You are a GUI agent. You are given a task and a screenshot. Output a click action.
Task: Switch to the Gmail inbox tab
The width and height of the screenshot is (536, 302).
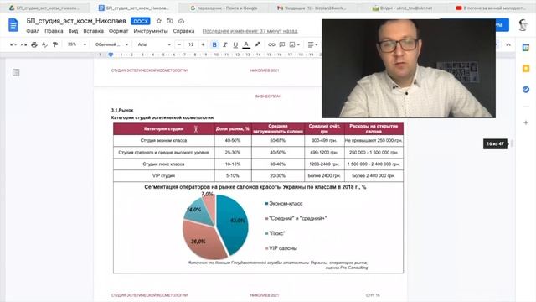tap(312, 8)
